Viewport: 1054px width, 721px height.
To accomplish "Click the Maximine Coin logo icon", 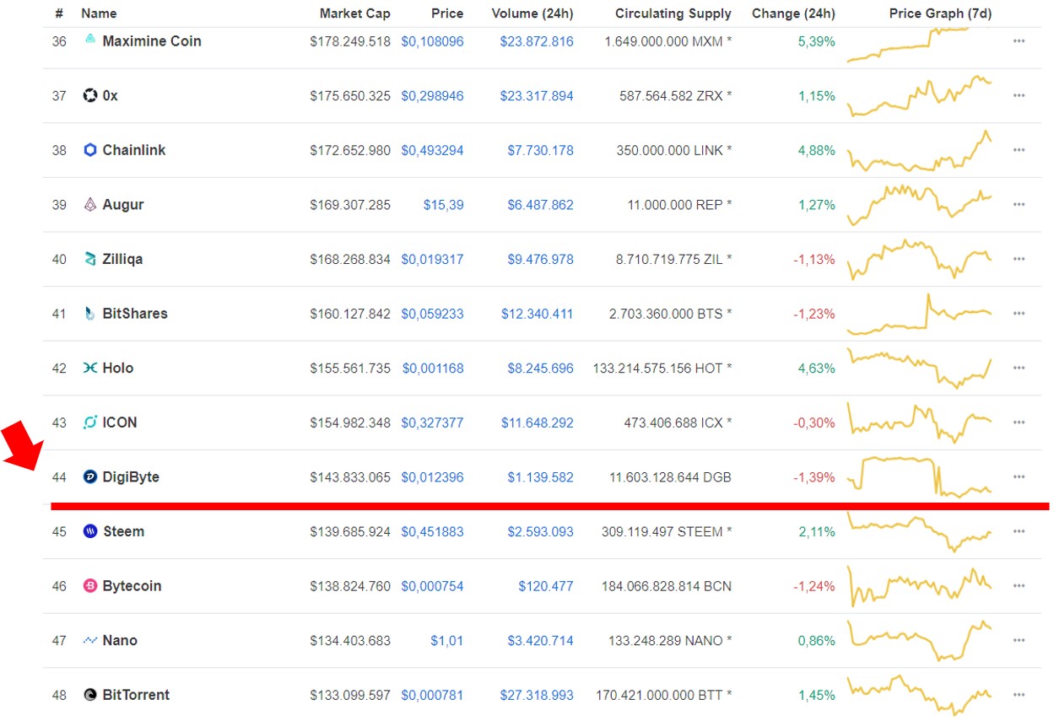I will click(90, 40).
